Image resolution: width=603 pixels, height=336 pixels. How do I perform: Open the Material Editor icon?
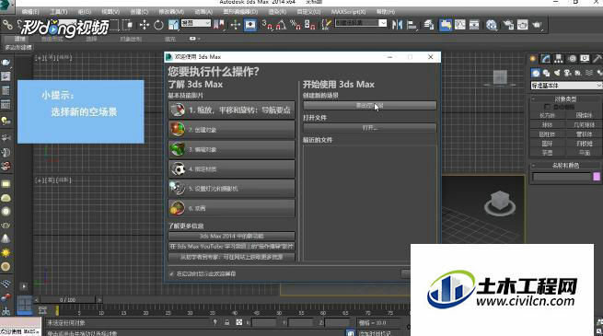click(491, 25)
